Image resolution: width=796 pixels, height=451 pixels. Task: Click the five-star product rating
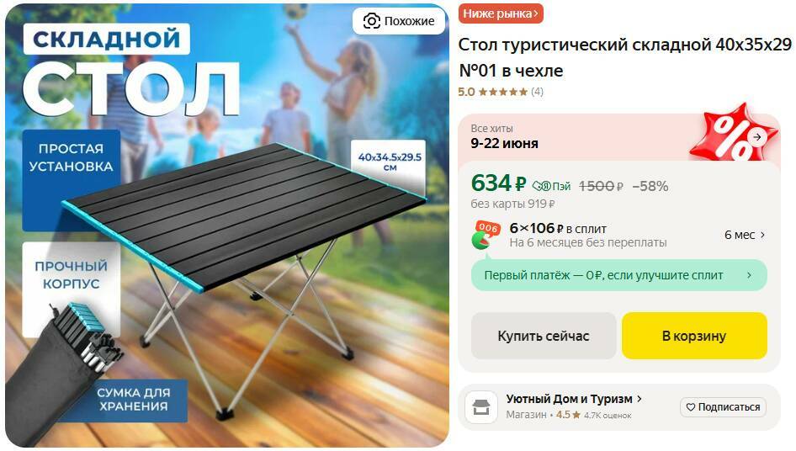pyautogui.click(x=503, y=92)
